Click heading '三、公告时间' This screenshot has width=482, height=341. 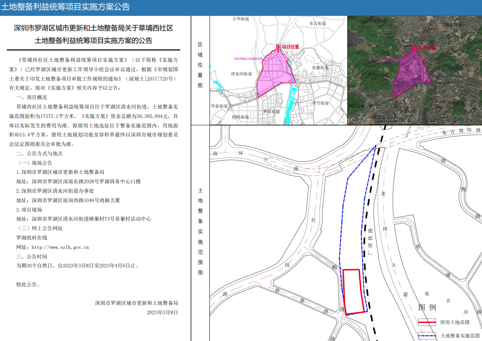click(31, 256)
